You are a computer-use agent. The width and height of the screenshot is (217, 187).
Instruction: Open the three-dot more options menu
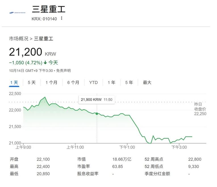coord(62,18)
